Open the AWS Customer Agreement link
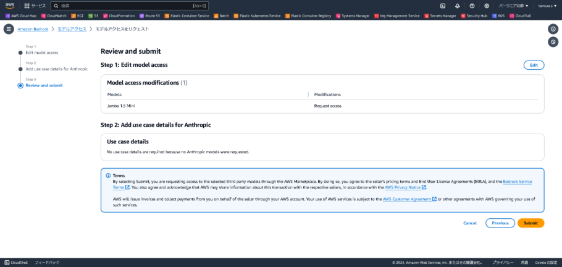The height and width of the screenshot is (267, 562). point(409,199)
